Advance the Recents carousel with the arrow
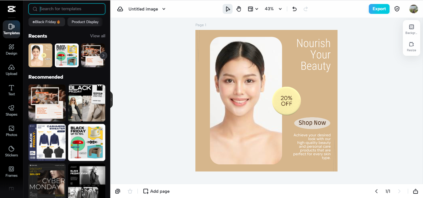Viewport: 423px width, 198px height. [x=103, y=55]
